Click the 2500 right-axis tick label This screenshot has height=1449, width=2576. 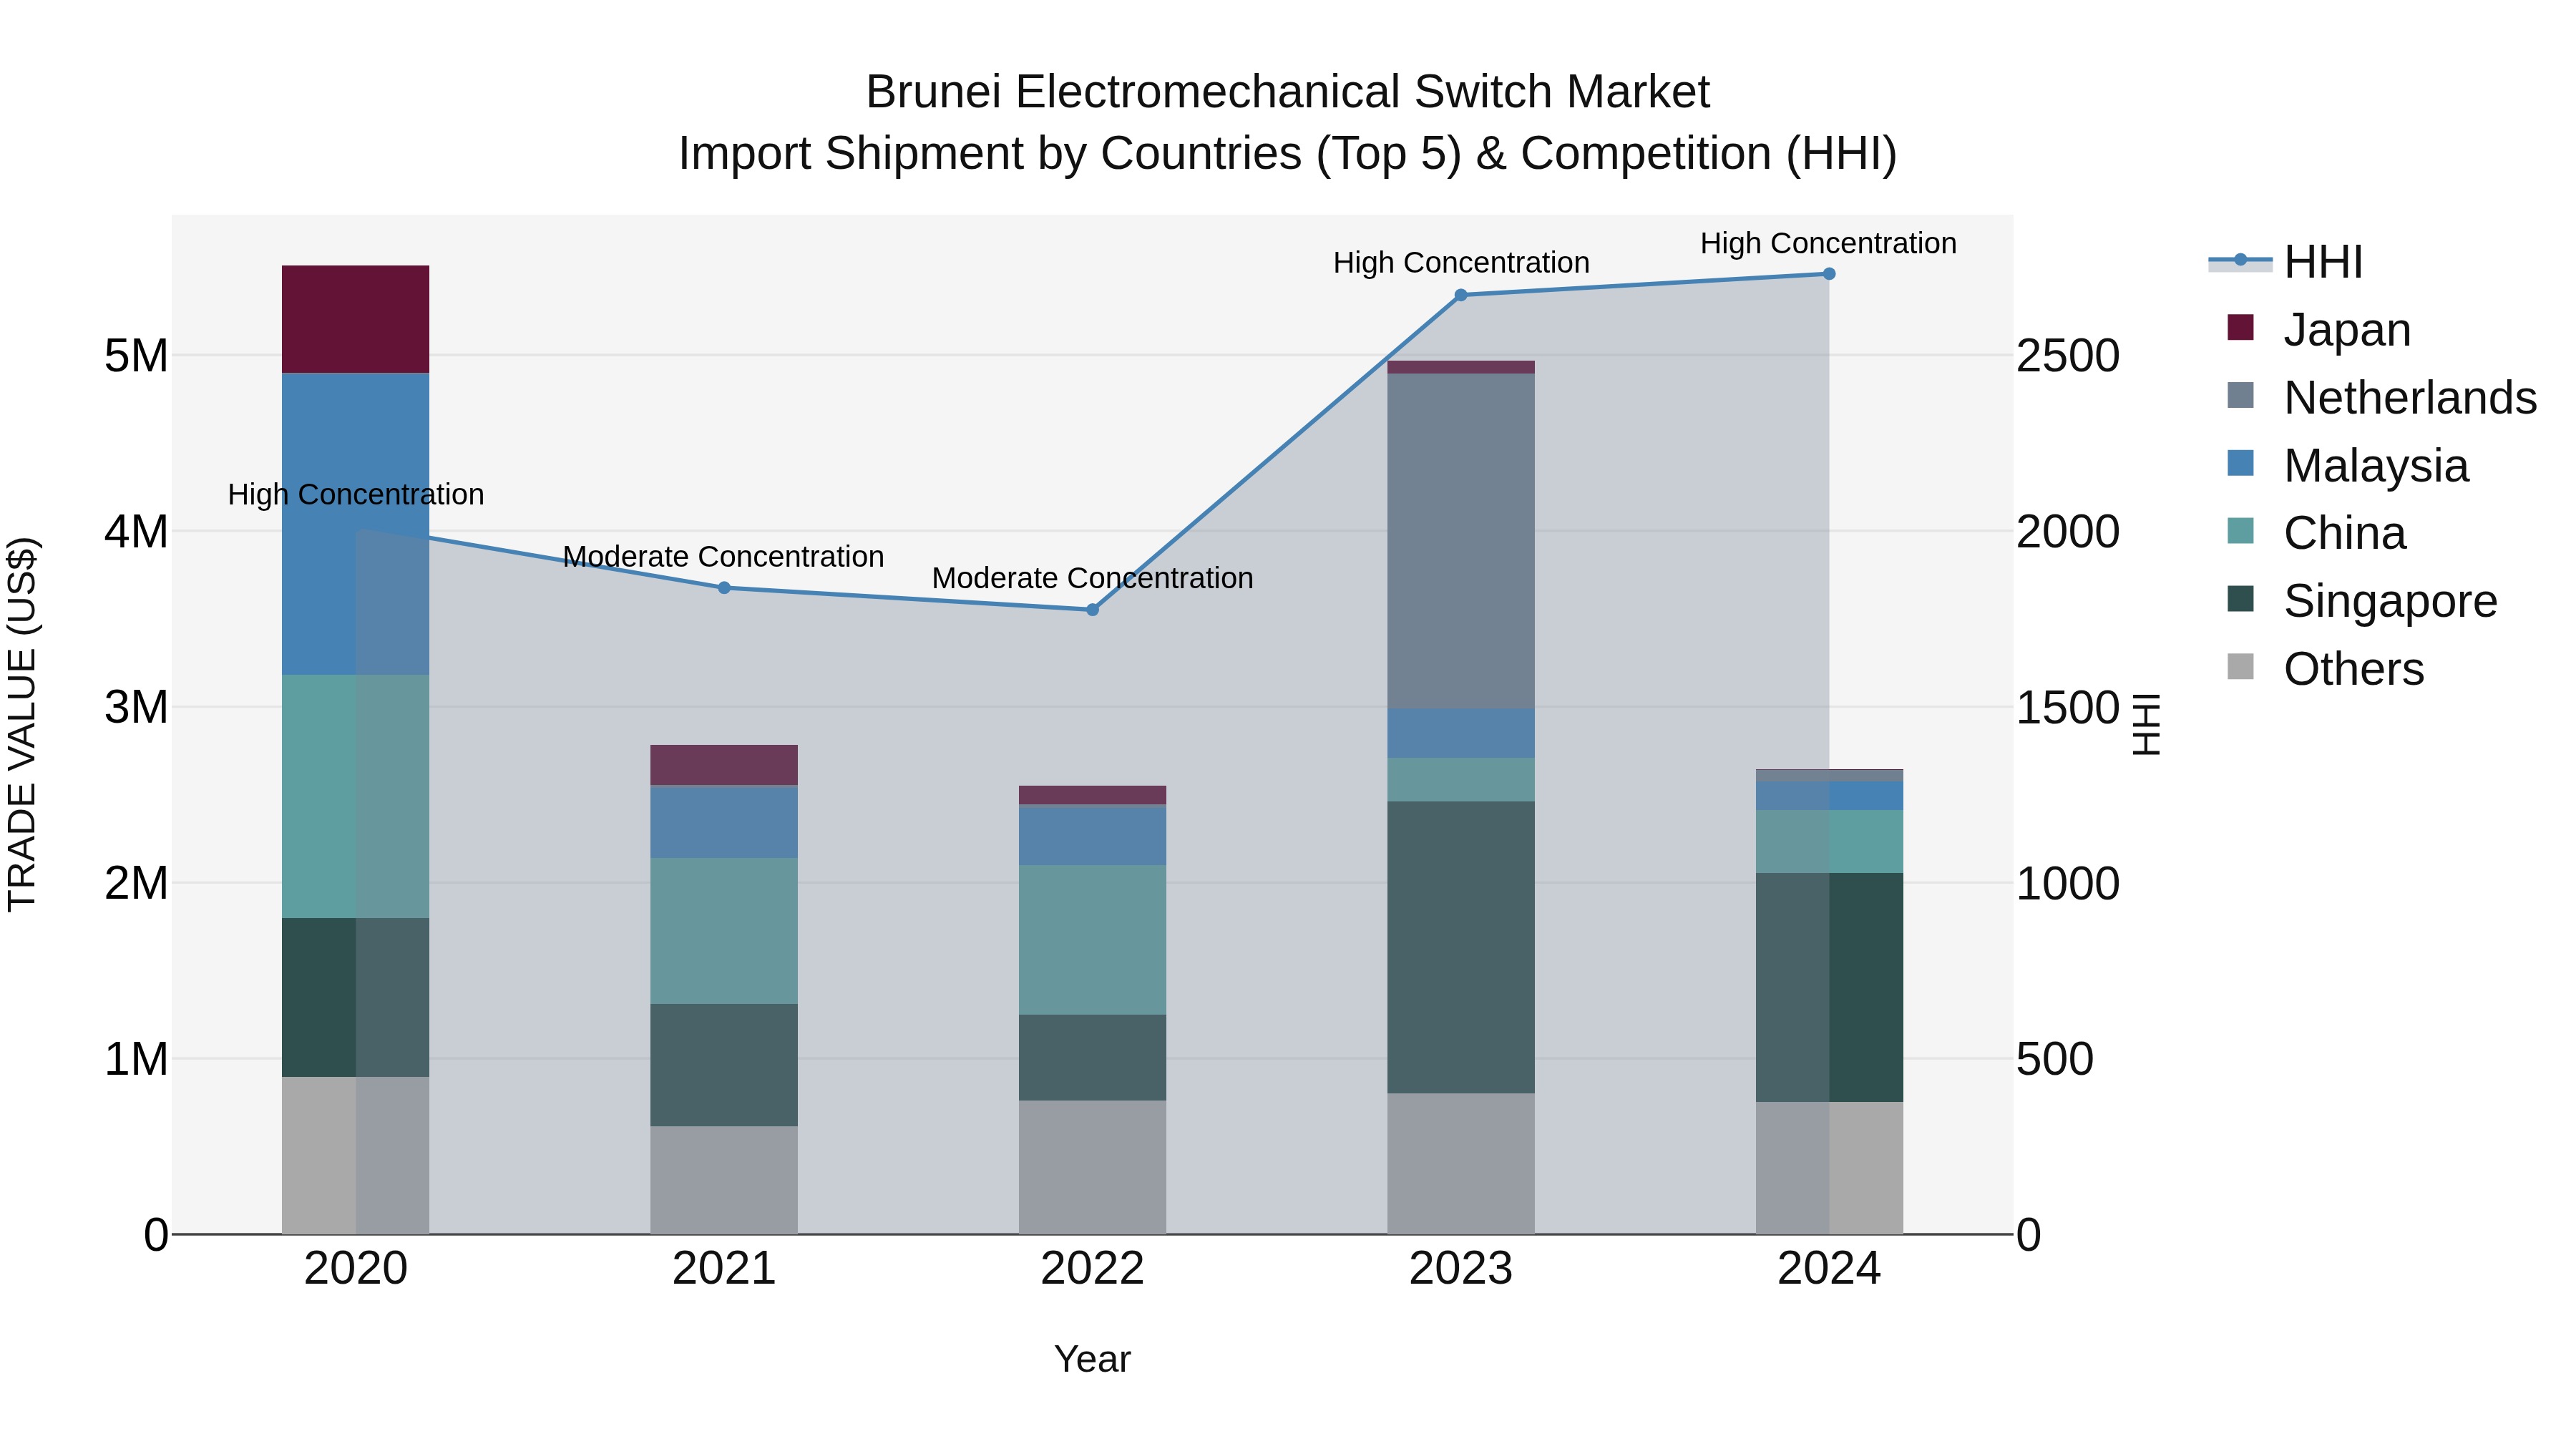click(x=2068, y=356)
